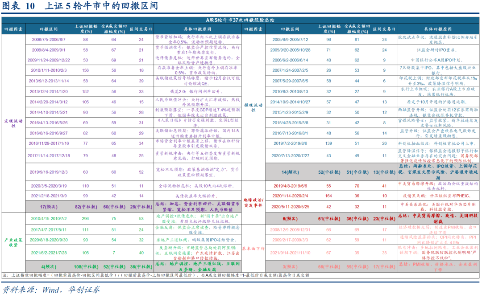Click the summary cell '14(频次)'
The image size is (482, 294).
click(290, 172)
